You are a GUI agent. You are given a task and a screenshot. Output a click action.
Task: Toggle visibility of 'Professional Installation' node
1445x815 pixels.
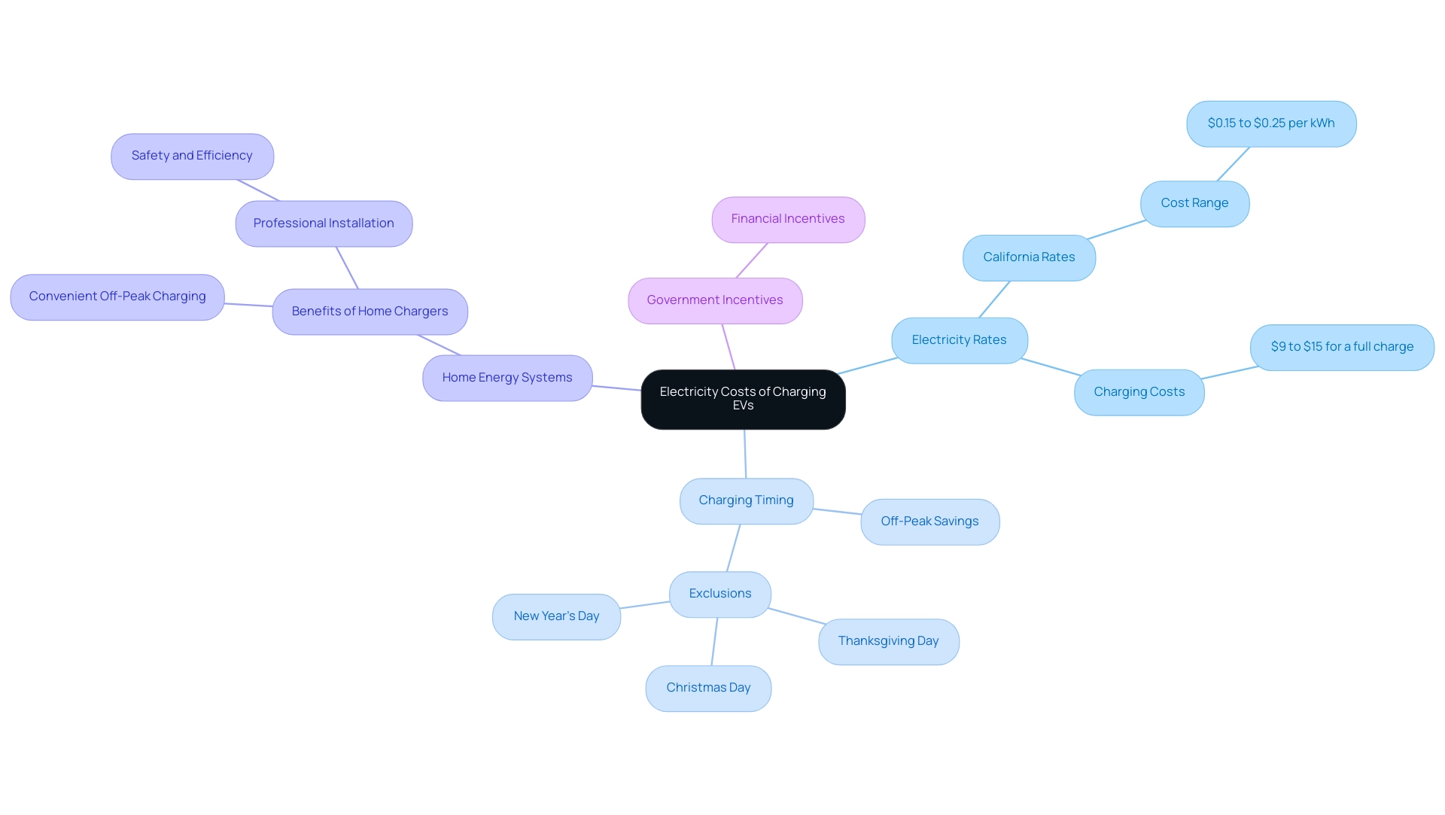323,222
